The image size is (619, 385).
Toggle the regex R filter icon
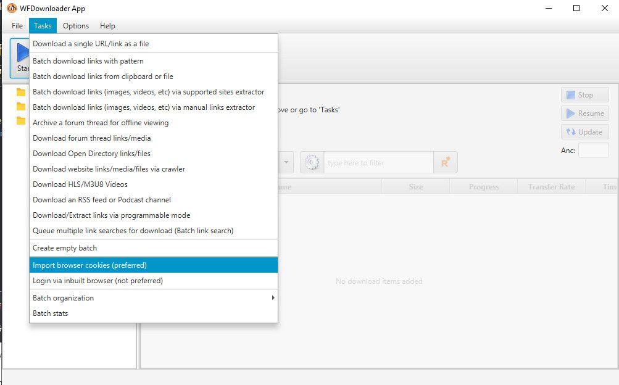[446, 162]
